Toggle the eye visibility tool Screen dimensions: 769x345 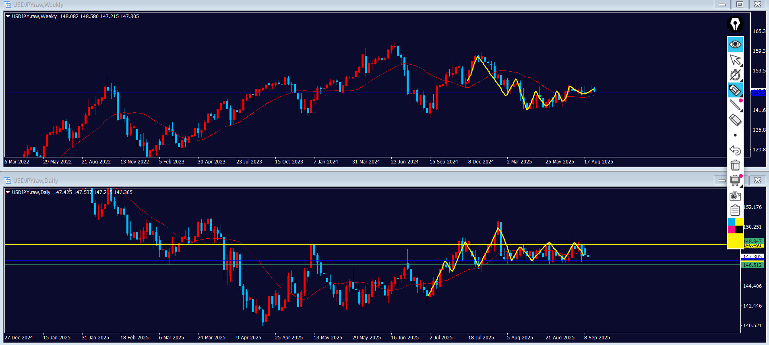[735, 44]
